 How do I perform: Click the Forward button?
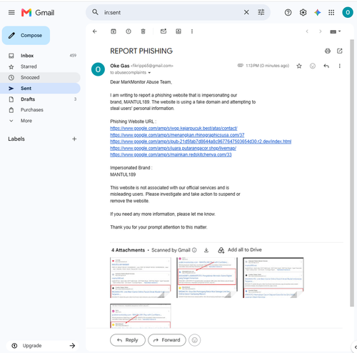(167, 340)
